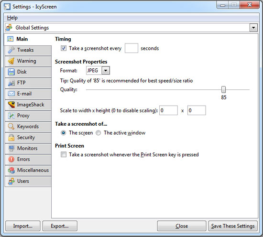Select the Main tab label
The width and height of the screenshot is (263, 237).
point(22,39)
